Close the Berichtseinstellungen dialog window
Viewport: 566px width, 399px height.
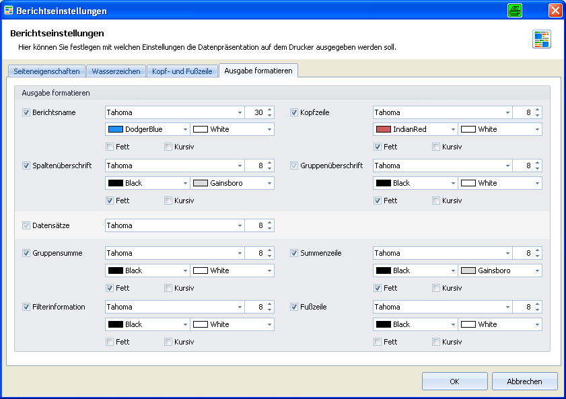coord(555,11)
